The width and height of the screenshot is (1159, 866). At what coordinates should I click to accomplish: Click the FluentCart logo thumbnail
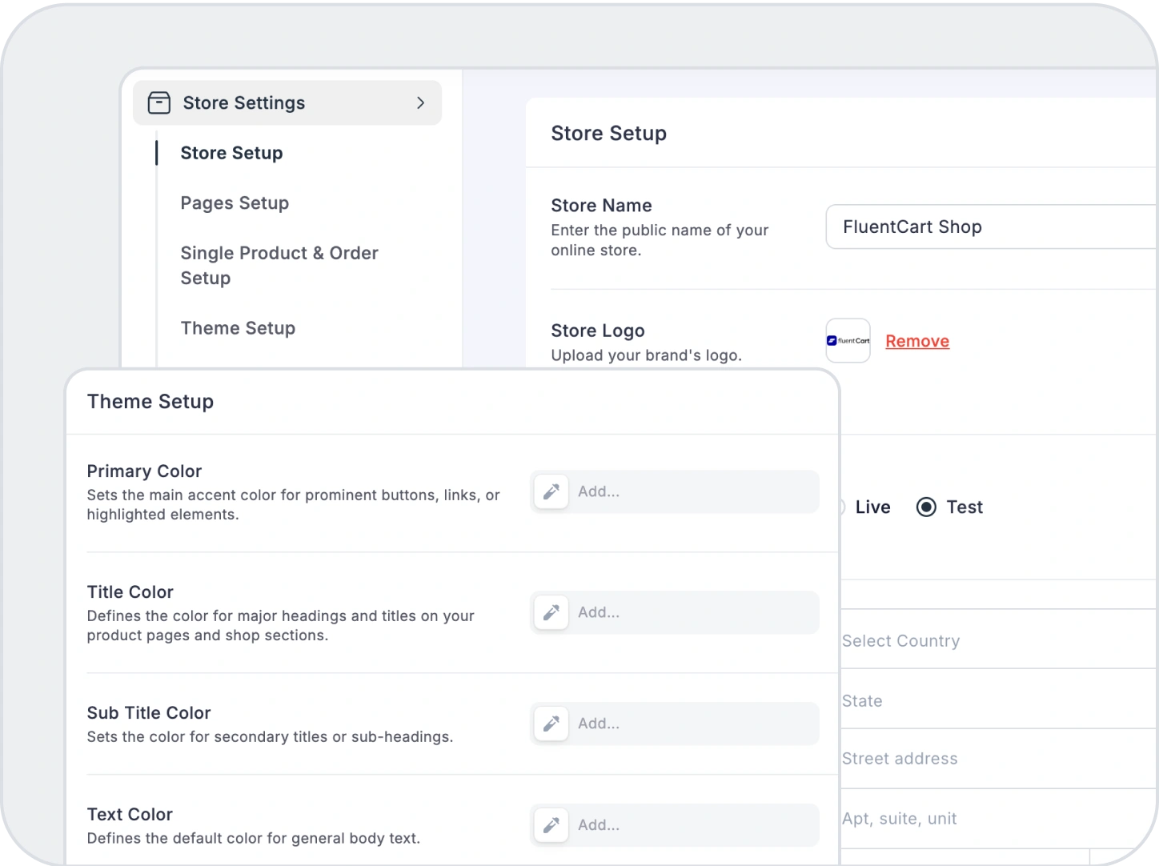[x=848, y=341]
